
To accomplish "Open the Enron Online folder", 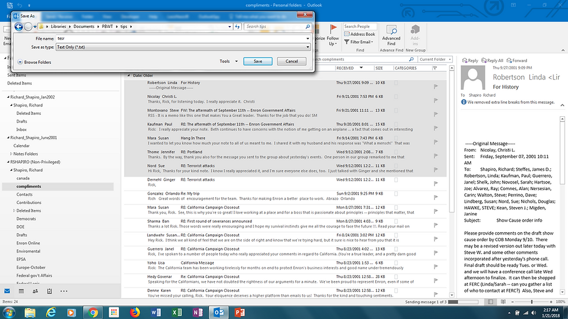I will coord(28,243).
